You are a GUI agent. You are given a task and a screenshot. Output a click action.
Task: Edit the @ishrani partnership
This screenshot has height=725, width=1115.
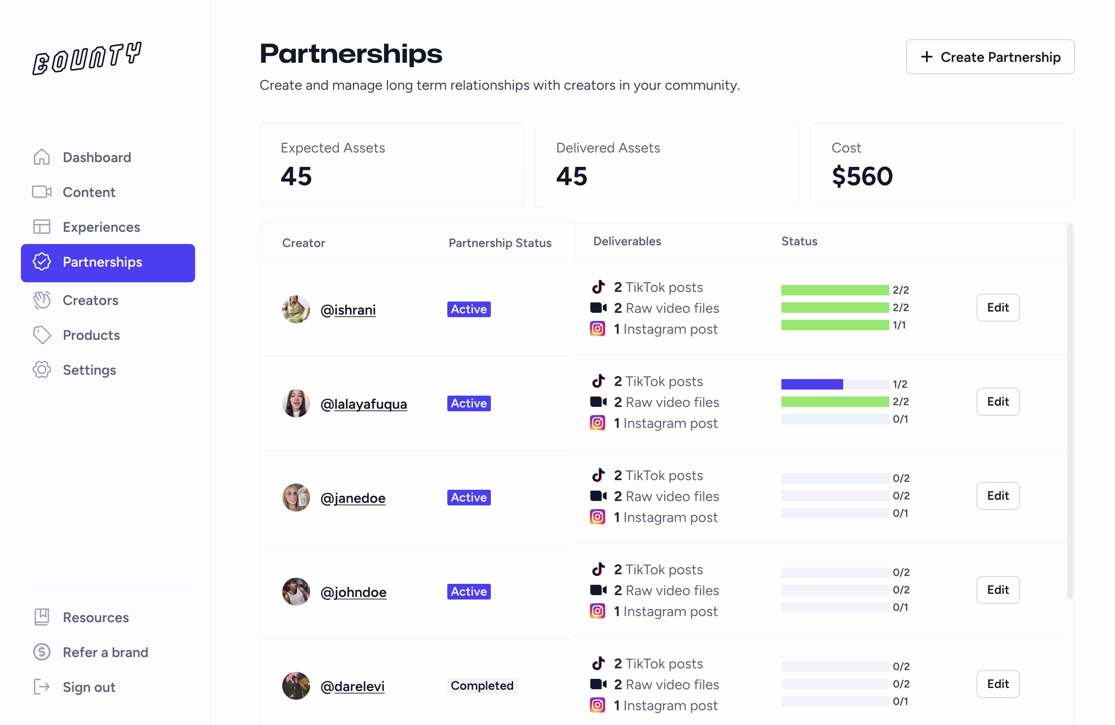click(x=997, y=308)
